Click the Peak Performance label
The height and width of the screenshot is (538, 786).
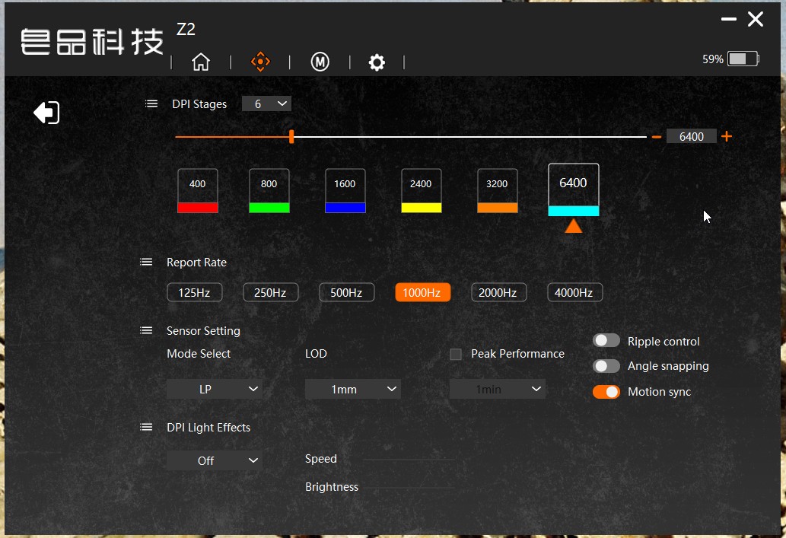coord(517,354)
